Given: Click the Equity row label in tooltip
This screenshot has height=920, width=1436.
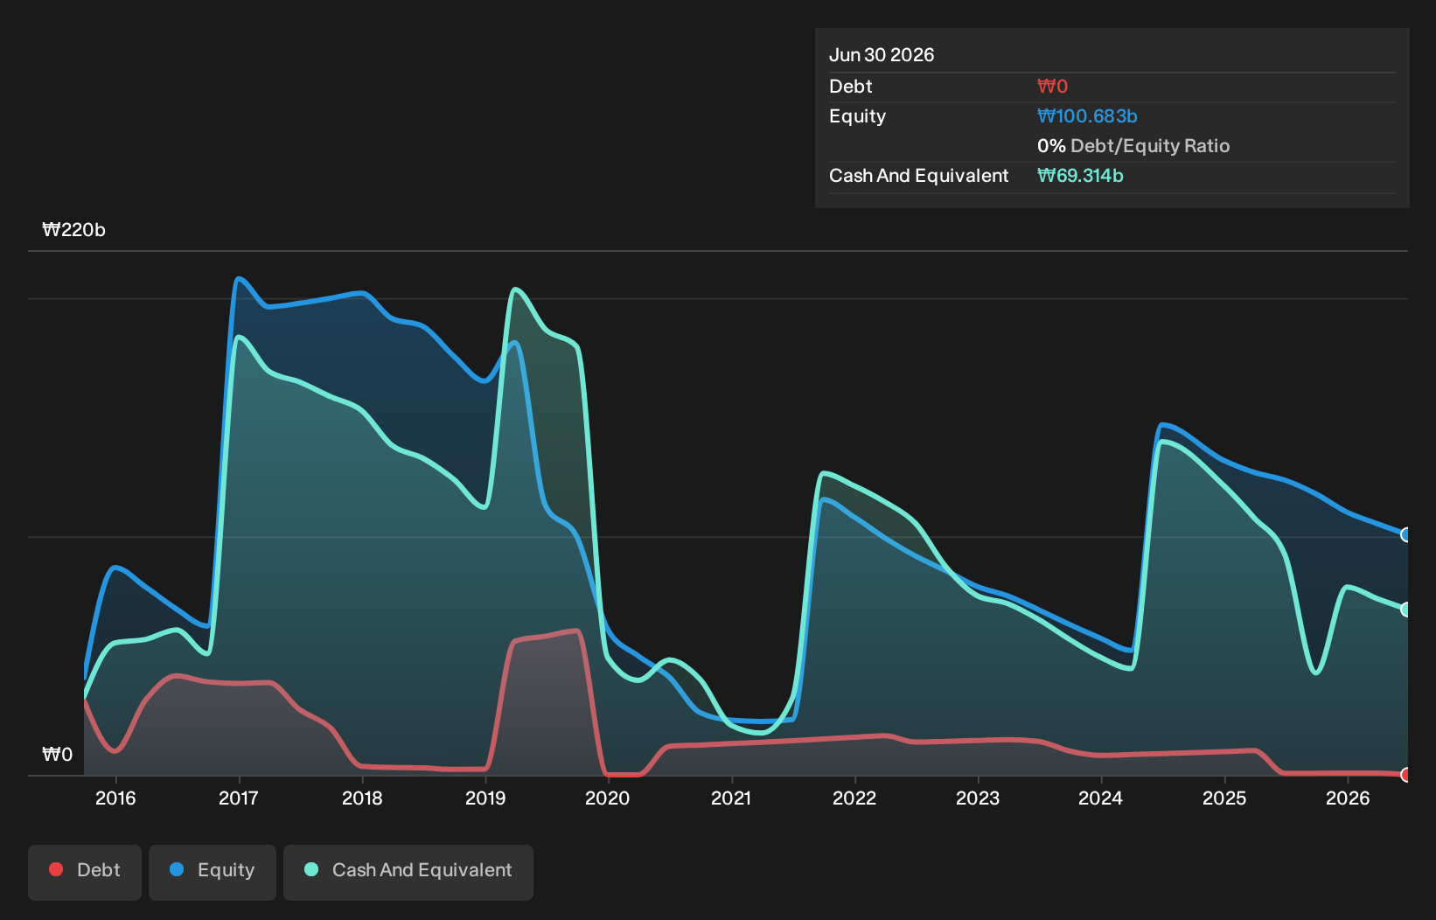Looking at the screenshot, I should (x=857, y=116).
